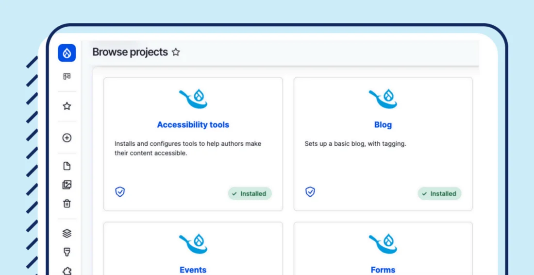Open the media image icon in sidebar
534x275 pixels.
tap(67, 185)
